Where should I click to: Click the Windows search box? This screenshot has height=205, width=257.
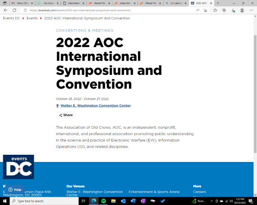point(44,201)
